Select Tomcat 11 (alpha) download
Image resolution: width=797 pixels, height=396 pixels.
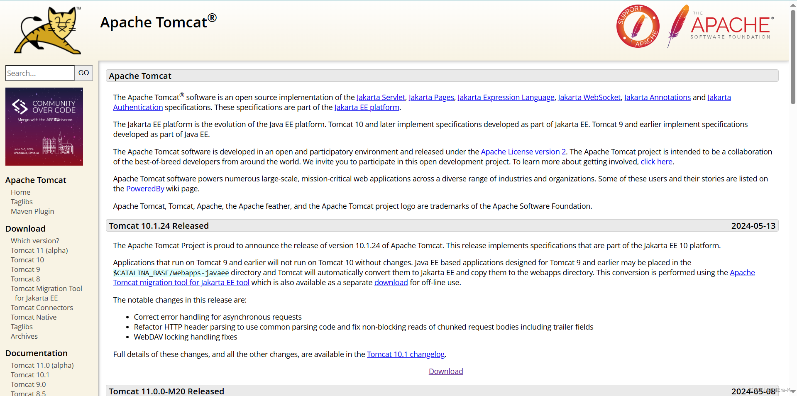point(39,250)
